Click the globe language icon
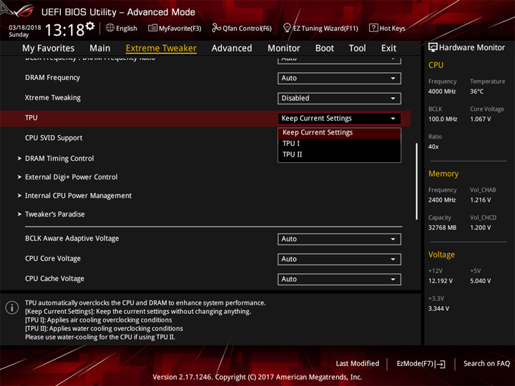 [110, 28]
